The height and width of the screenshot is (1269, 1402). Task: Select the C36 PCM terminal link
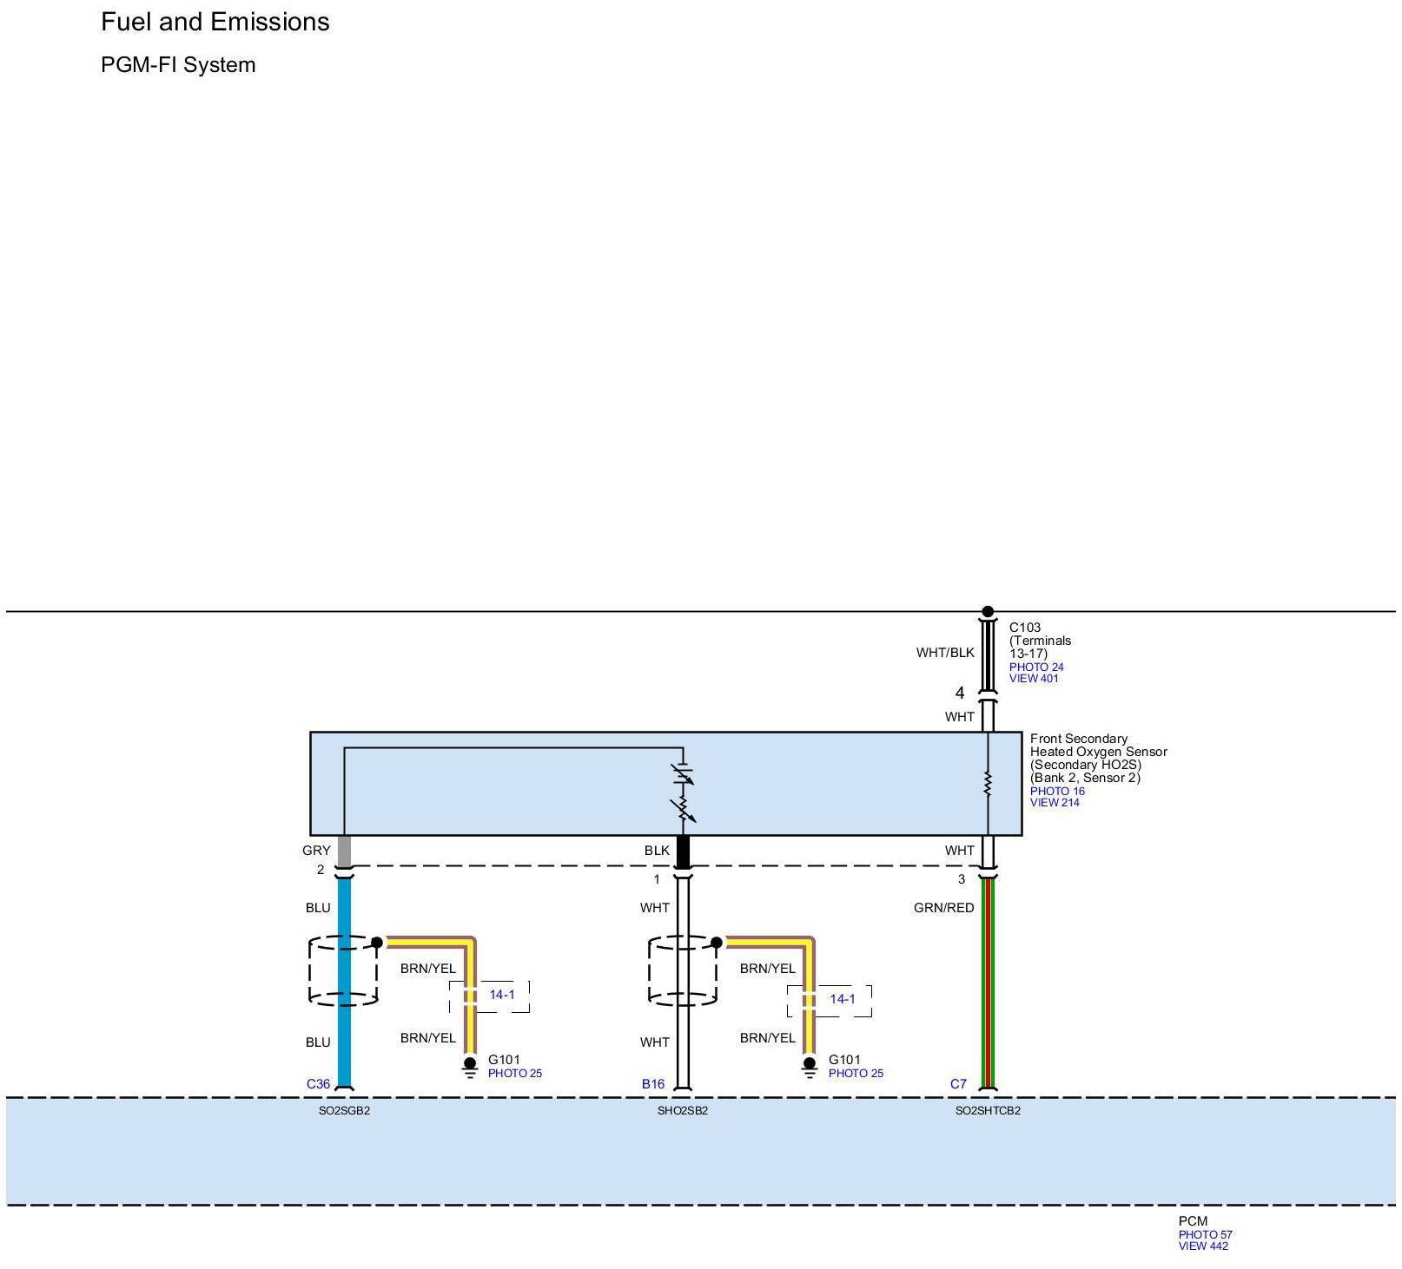coord(318,1083)
